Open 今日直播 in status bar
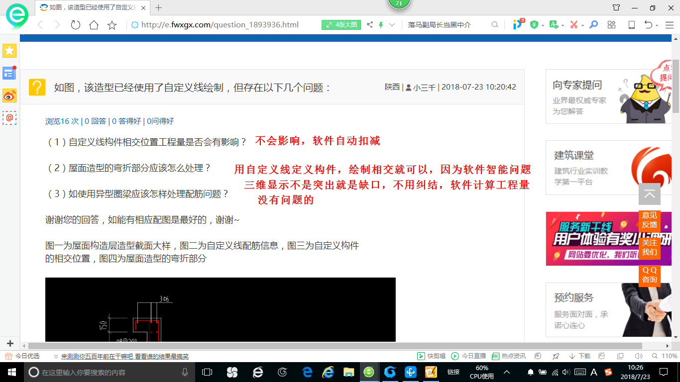 (468, 356)
